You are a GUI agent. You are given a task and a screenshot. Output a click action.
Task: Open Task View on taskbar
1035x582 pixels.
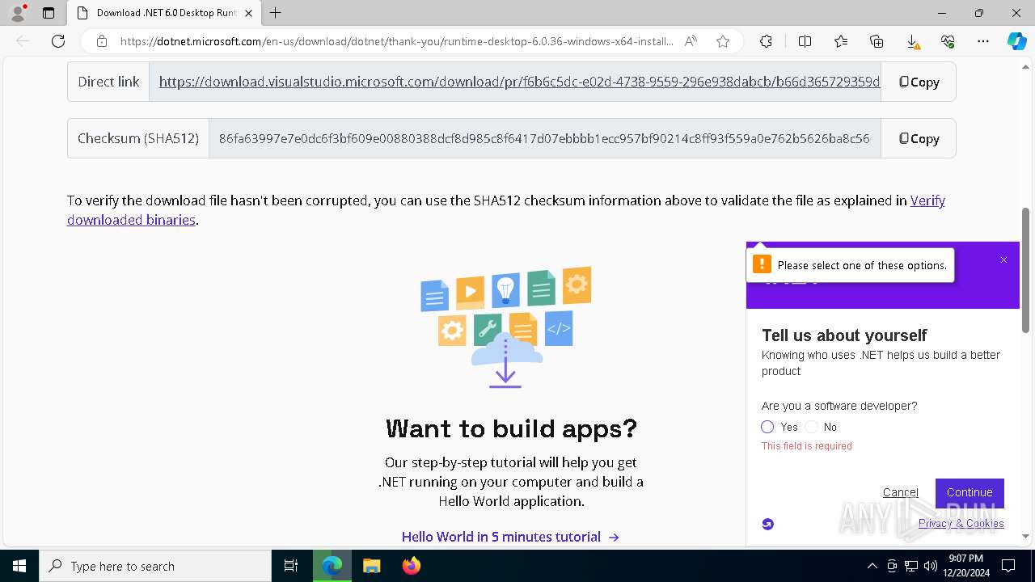291,566
